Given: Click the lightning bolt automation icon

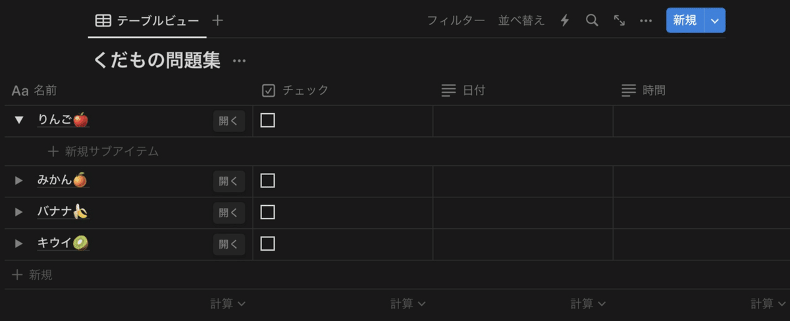Looking at the screenshot, I should click(x=564, y=20).
